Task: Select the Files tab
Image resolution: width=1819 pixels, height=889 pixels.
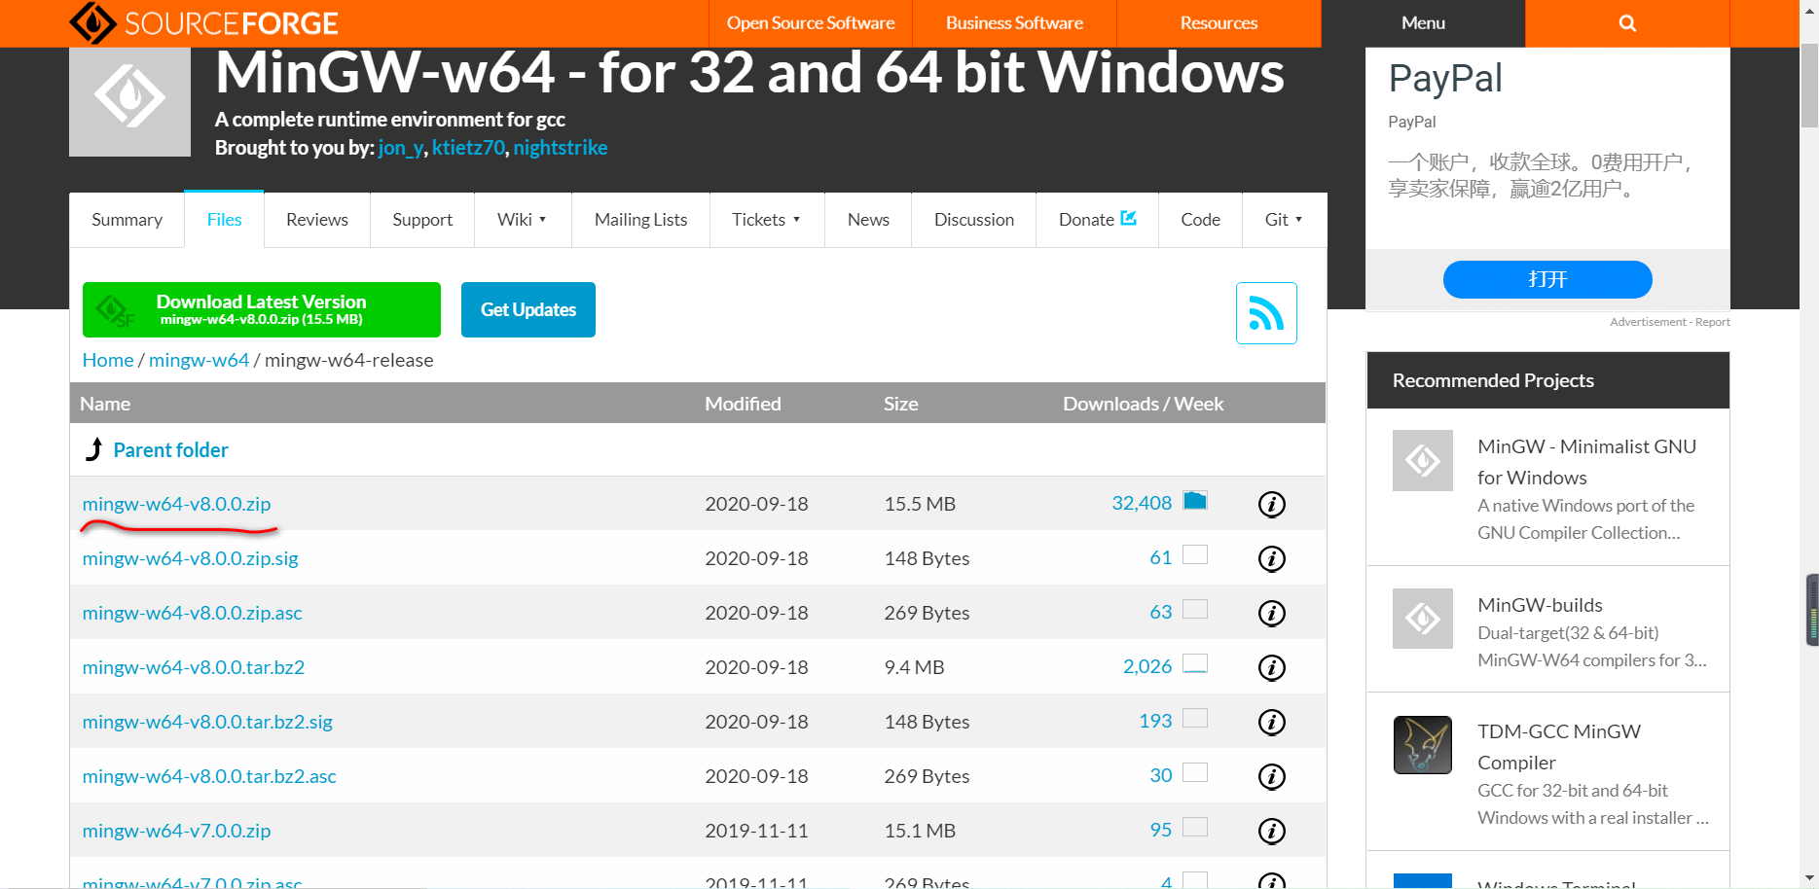Action: pos(224,220)
